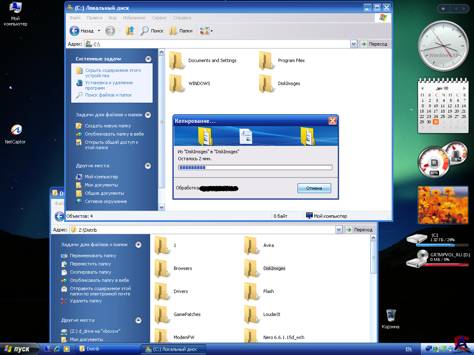Open the Сервис menu

tap(159, 18)
